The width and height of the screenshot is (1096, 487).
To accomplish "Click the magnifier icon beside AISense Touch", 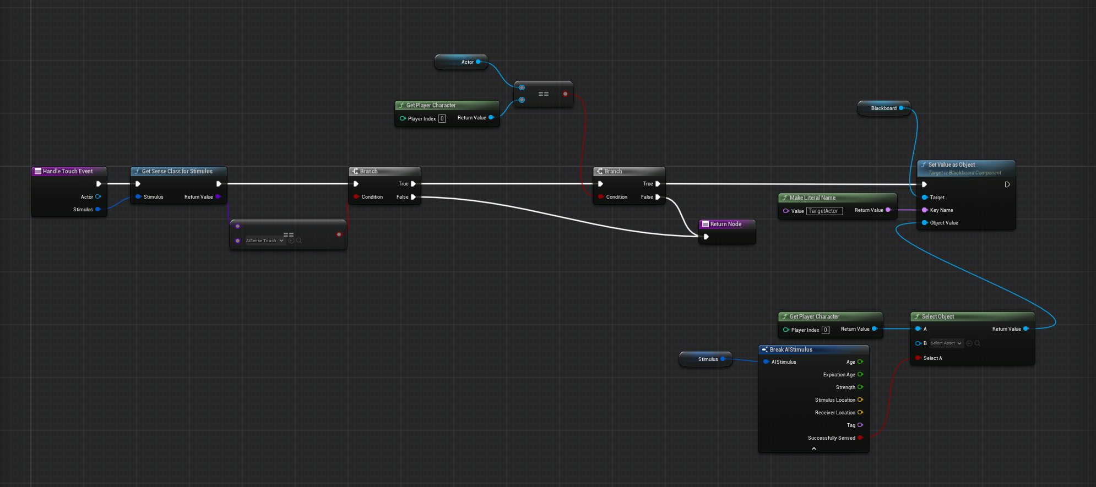I will tap(299, 240).
